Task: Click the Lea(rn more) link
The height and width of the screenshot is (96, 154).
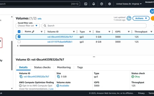Action: pos(52,89)
